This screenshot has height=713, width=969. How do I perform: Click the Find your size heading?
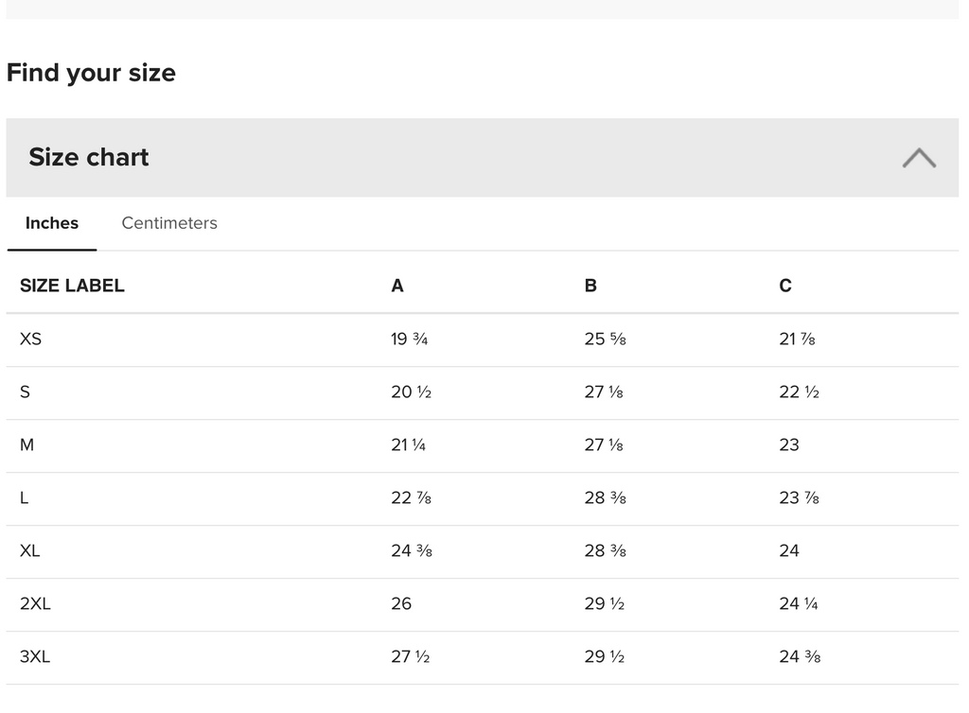pos(91,73)
